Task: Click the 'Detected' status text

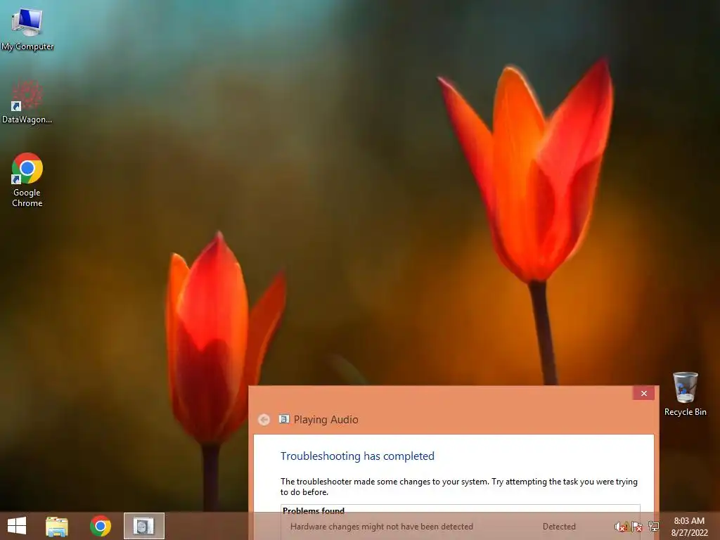Action: 559,527
